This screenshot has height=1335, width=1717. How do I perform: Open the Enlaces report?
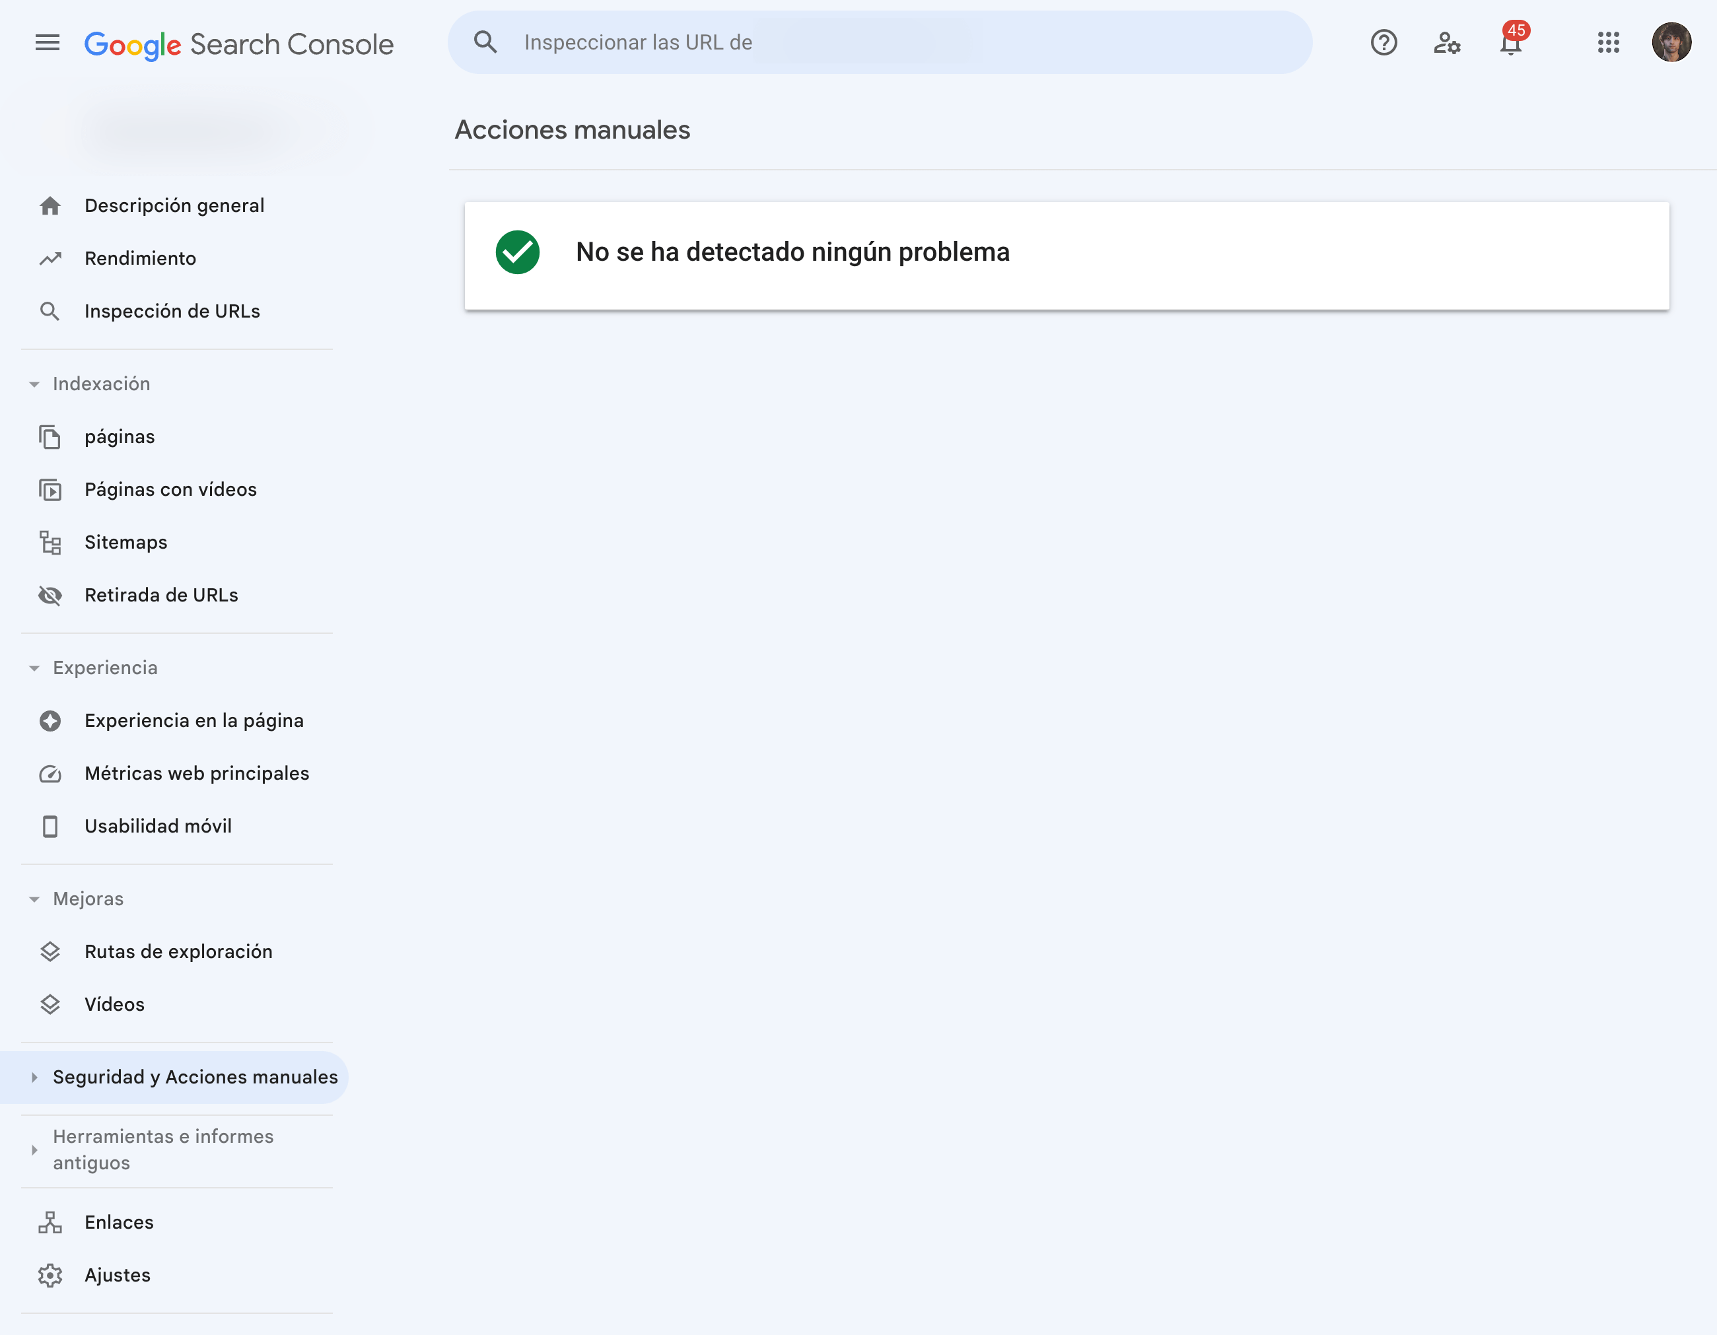coord(119,1222)
